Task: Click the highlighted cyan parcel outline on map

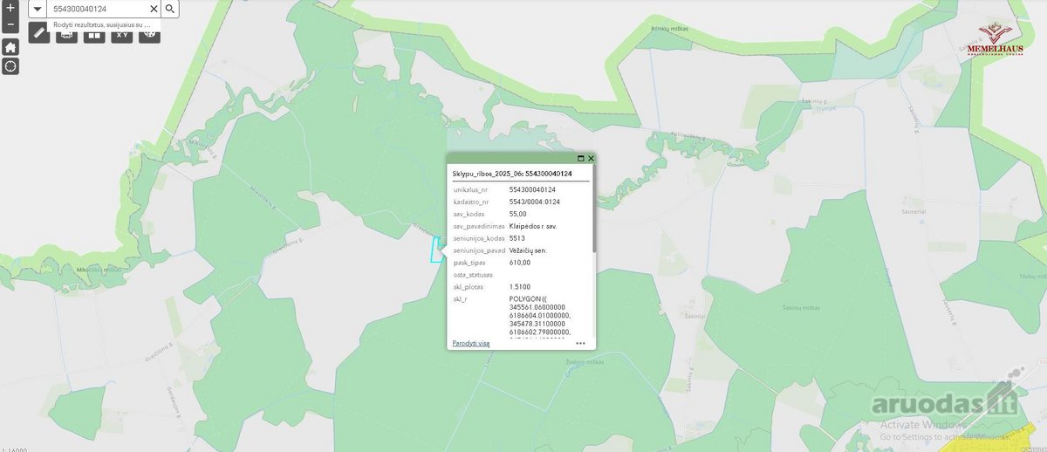Action: point(436,250)
